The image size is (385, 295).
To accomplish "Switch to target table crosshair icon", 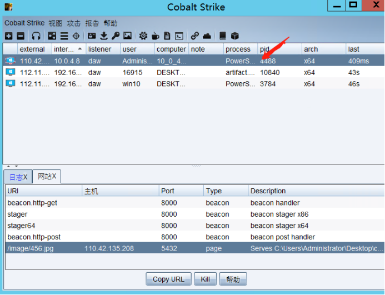I will click(x=76, y=36).
